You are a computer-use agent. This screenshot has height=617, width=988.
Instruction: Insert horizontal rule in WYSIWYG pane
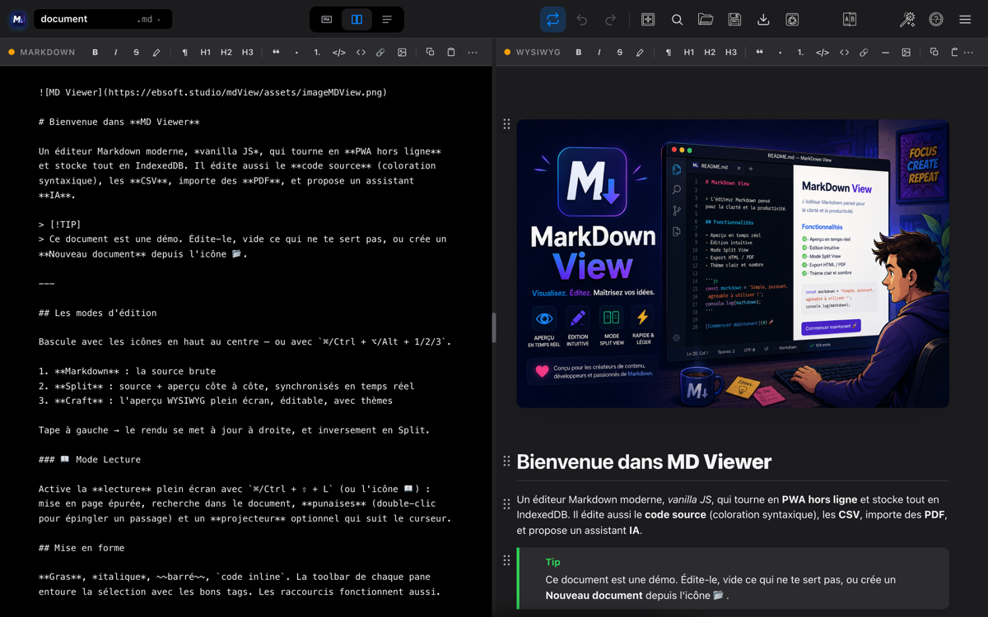(885, 53)
